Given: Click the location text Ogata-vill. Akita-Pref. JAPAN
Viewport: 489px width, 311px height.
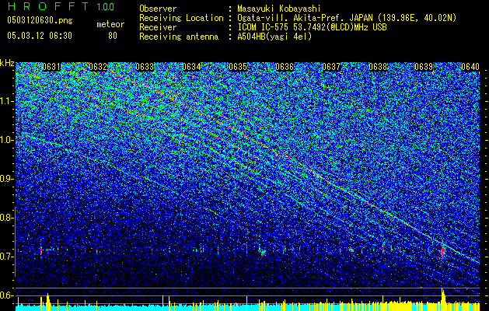Looking at the screenshot, I should point(305,18).
